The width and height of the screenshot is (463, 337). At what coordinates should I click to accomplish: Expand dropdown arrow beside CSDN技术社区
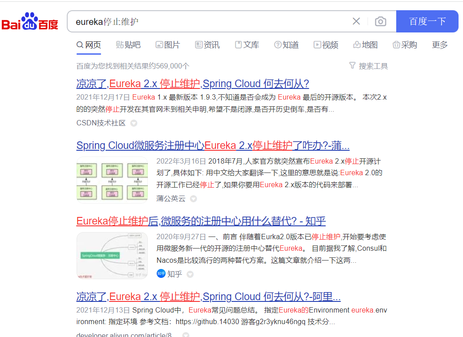click(134, 123)
